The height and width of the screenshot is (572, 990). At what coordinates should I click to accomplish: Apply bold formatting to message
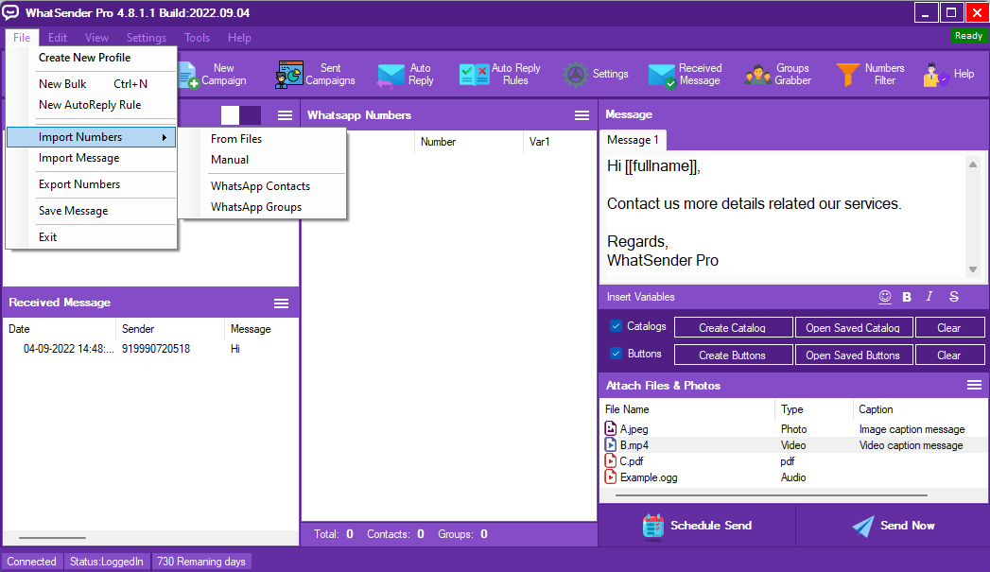[907, 297]
